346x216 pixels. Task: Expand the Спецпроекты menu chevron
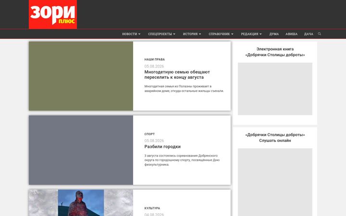coord(174,34)
